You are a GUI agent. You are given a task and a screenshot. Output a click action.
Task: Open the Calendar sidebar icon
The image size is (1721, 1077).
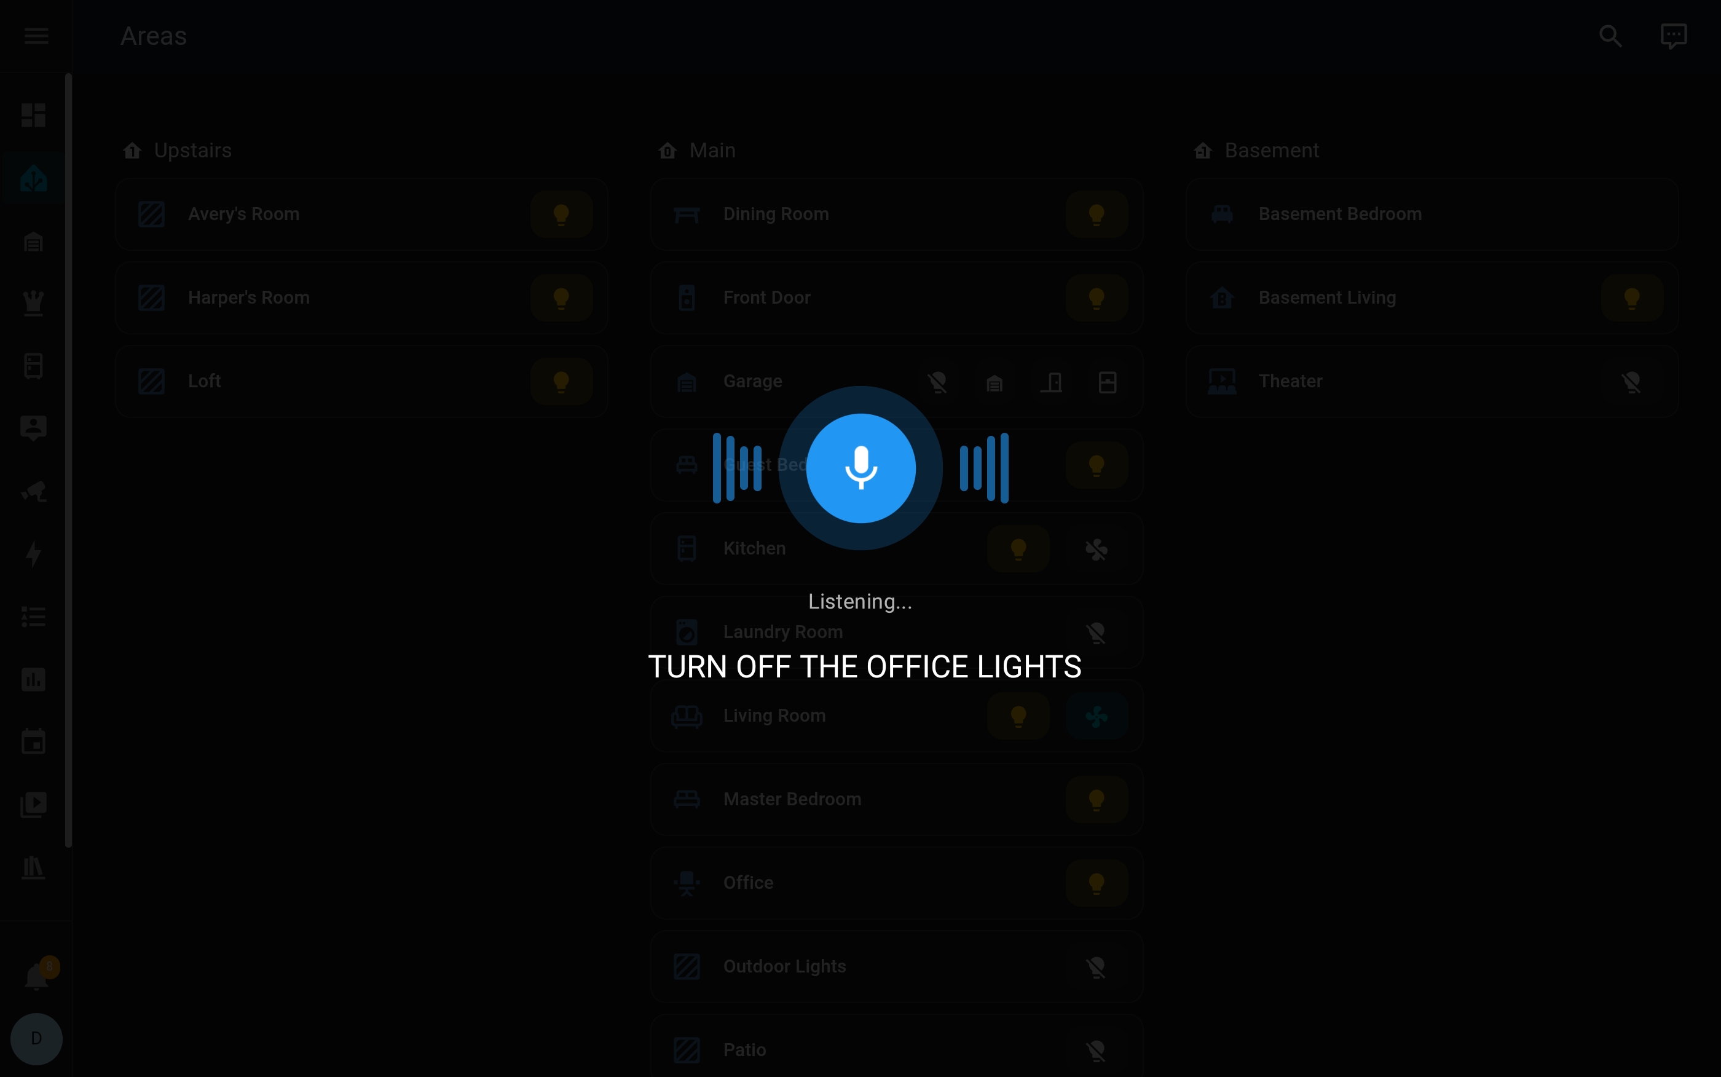pyautogui.click(x=33, y=741)
